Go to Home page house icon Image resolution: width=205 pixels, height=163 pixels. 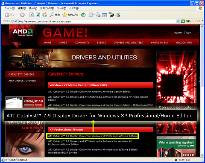pos(44,15)
